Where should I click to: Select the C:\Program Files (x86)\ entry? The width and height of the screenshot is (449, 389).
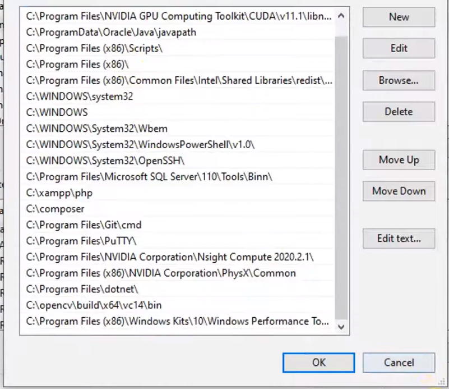[178, 64]
